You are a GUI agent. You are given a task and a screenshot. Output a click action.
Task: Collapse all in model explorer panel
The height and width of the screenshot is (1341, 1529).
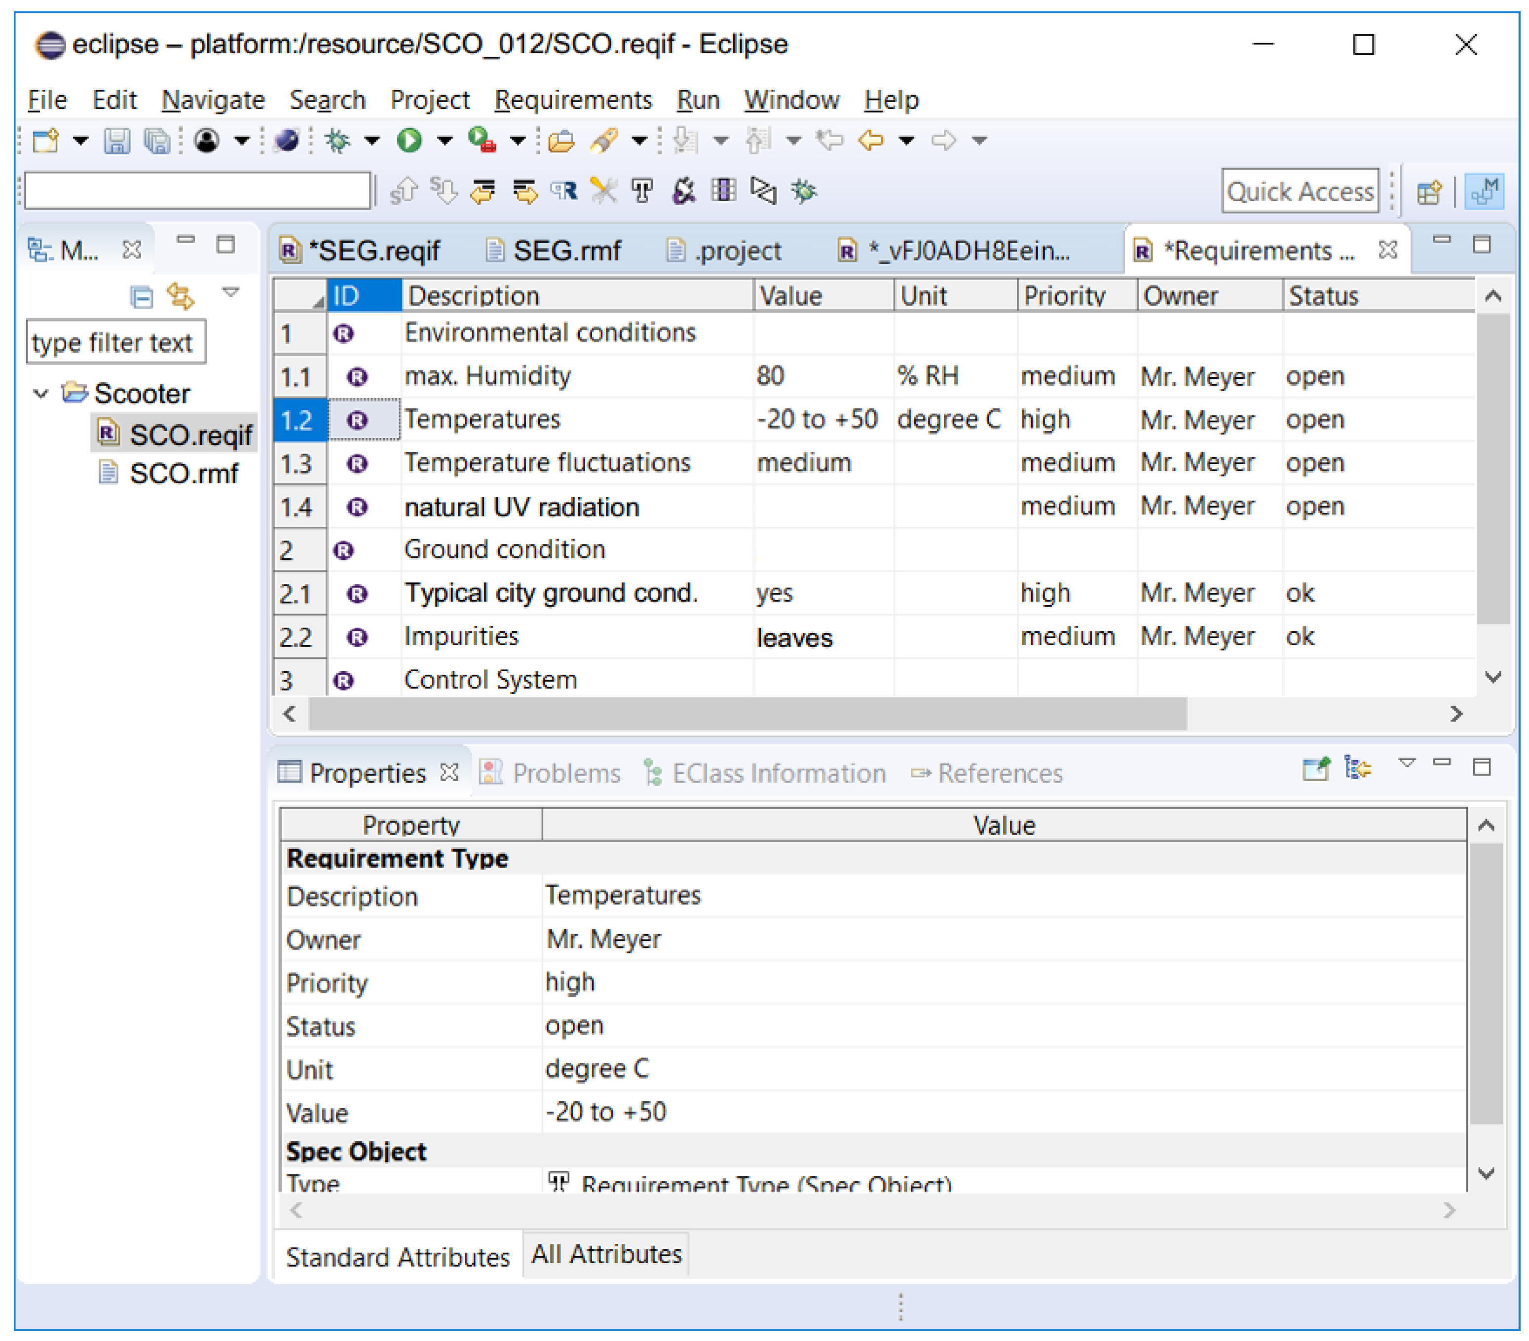(x=142, y=297)
